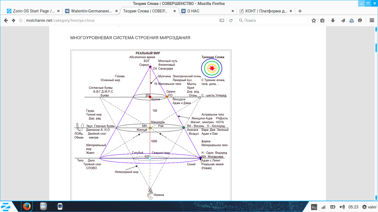Click the Иллюзорный мир label

pyautogui.click(x=127, y=172)
